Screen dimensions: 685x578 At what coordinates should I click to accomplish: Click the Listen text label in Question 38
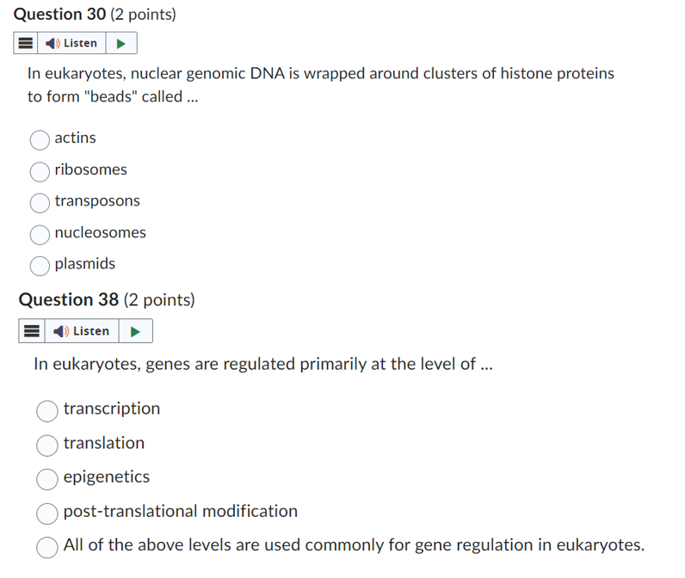[91, 331]
